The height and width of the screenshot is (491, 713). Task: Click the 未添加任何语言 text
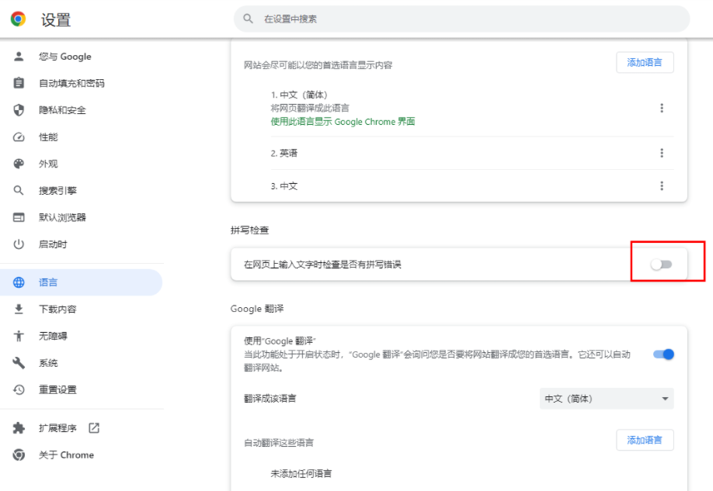[301, 473]
